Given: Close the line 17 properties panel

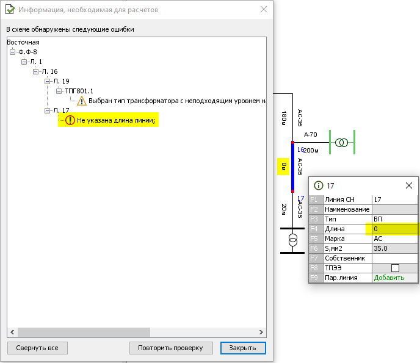Looking at the screenshot, I should click(x=409, y=185).
